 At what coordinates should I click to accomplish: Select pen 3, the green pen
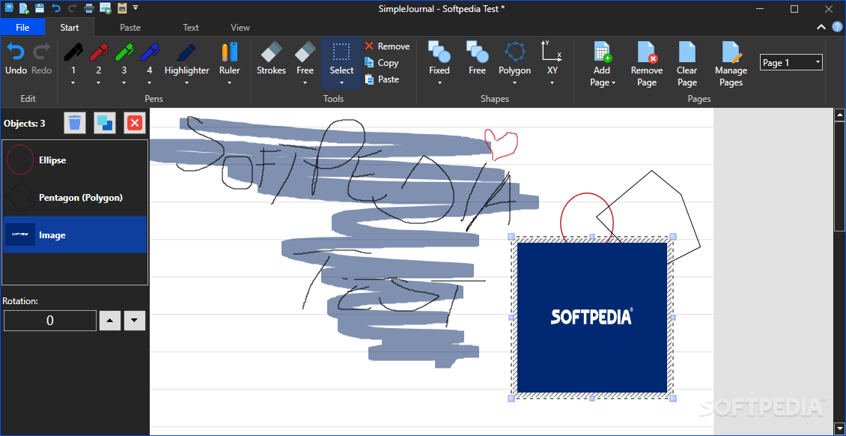coord(124,58)
